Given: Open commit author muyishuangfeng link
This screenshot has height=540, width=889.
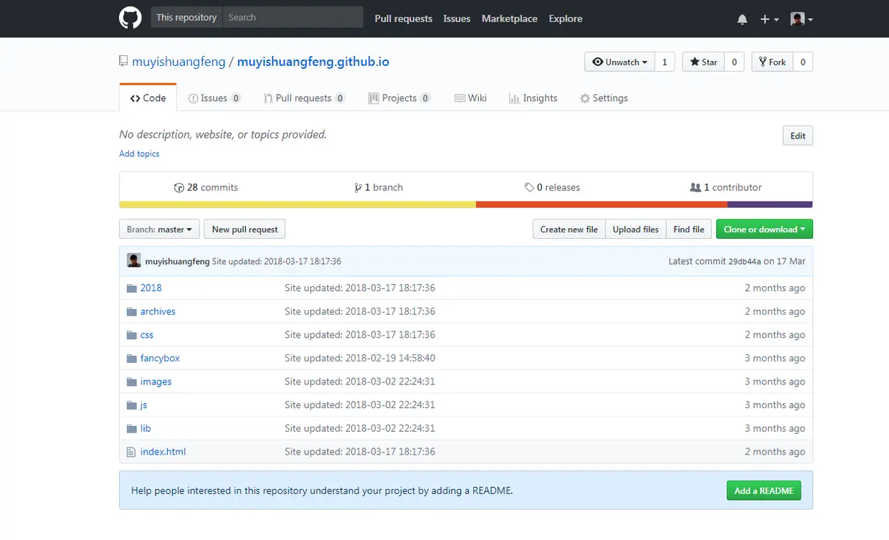Looking at the screenshot, I should pos(177,262).
